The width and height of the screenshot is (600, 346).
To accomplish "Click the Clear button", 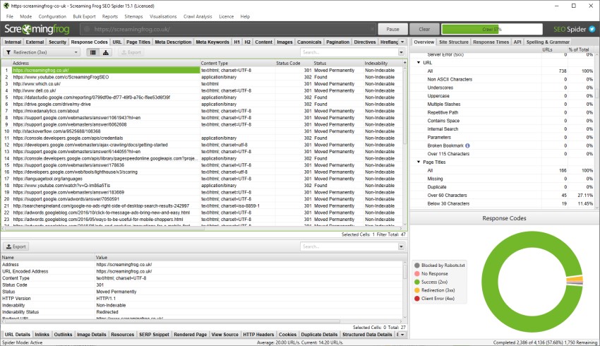I will (424, 30).
